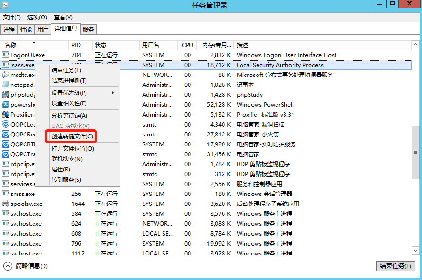Select 转到服务(S) menu entry
This screenshot has width=422, height=280.
click(66, 180)
